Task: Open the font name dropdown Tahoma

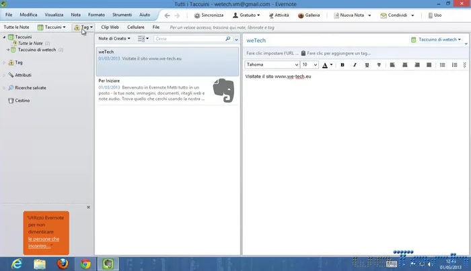Action: coord(271,65)
